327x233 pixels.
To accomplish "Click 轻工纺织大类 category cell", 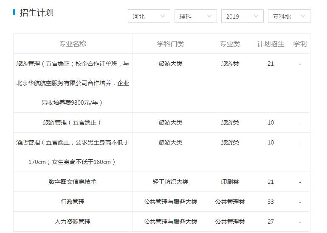I will point(170,182).
